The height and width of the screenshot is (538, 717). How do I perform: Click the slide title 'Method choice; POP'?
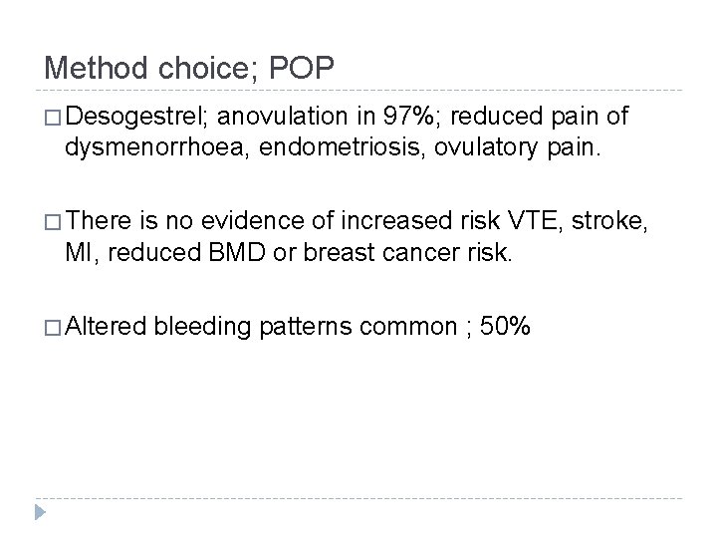(x=189, y=68)
